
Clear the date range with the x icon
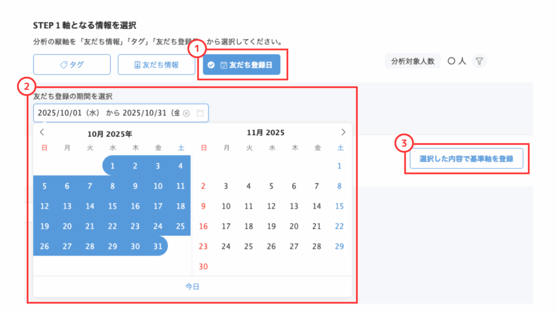(187, 113)
